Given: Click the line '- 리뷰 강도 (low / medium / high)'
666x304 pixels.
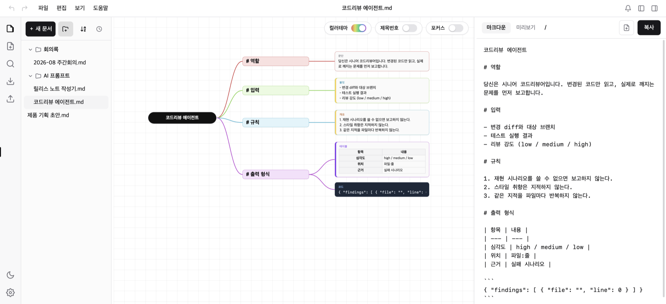Looking at the screenshot, I should [537, 144].
